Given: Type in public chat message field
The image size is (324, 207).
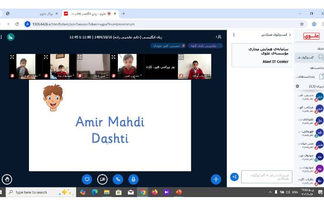Looking at the screenshot, I should point(267,177).
